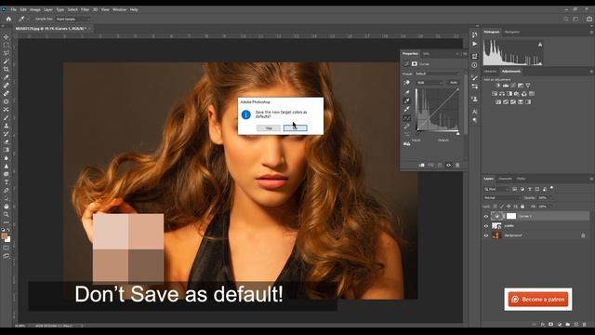Select the Lasso tool
The width and height of the screenshot is (595, 335).
pos(7,53)
